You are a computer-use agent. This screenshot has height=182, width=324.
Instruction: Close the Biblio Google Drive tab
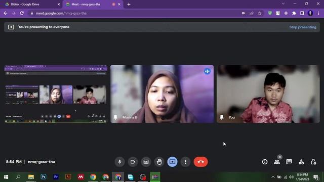pyautogui.click(x=59, y=5)
